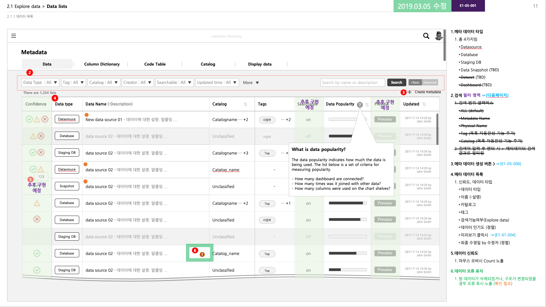Click the Search button

point(396,82)
